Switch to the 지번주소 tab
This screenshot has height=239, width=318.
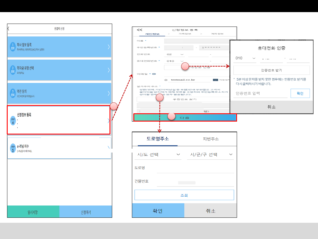(x=211, y=139)
